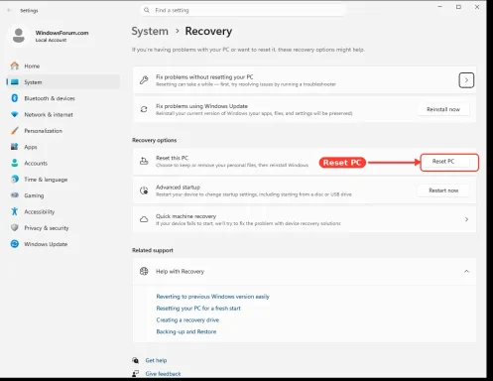Open the Personalization section
Screen dimensions: 493x381
point(62,131)
